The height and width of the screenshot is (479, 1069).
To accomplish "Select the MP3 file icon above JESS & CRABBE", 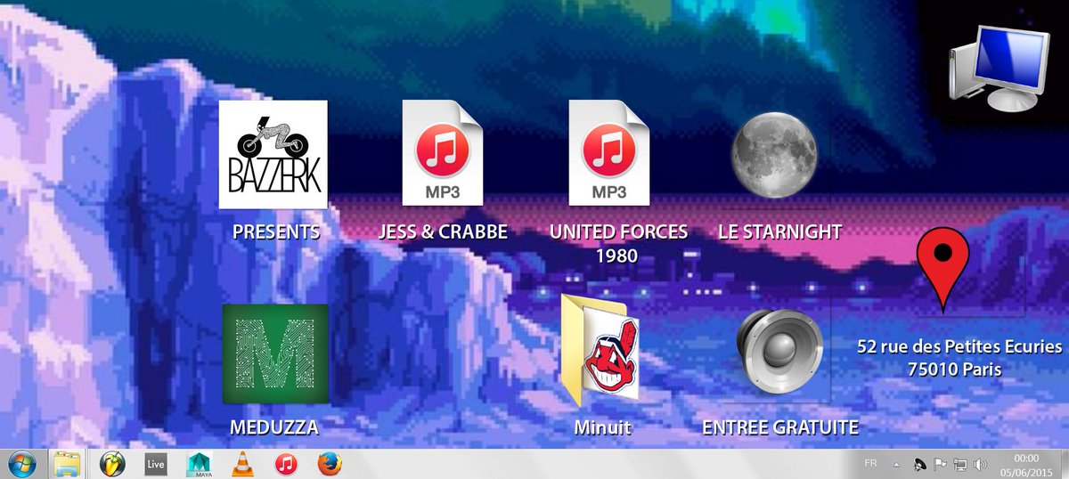I will pyautogui.click(x=442, y=152).
